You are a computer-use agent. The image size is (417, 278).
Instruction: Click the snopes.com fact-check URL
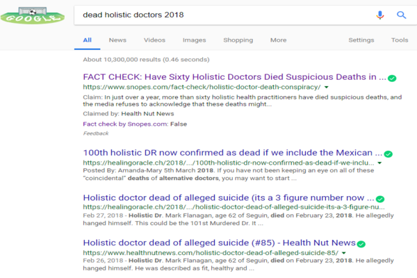(202, 87)
